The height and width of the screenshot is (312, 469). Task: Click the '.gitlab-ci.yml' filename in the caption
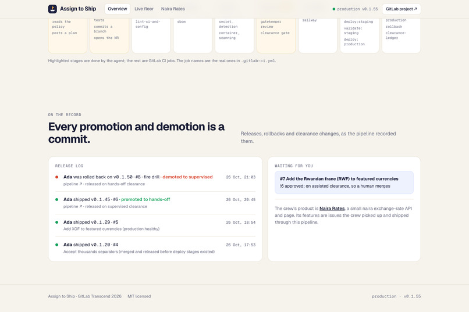[x=258, y=61]
